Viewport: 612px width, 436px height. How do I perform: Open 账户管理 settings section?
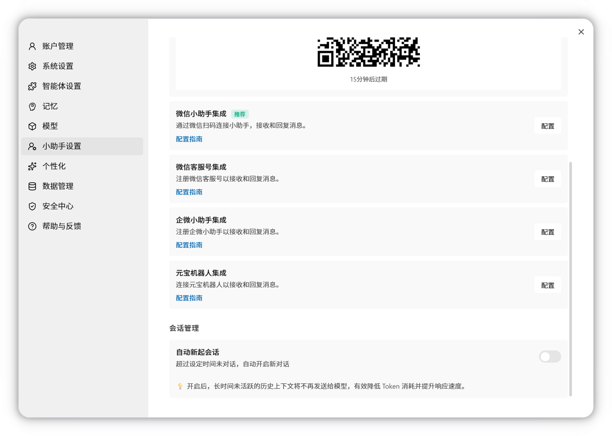click(x=82, y=46)
